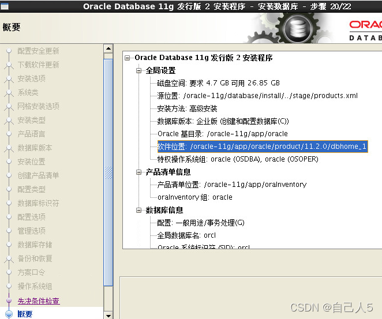Select the 数据库版本: 企业版 row

pos(223,121)
